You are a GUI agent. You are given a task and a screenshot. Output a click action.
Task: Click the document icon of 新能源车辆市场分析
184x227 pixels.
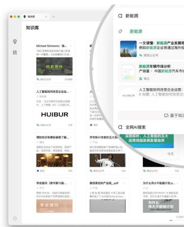coord(128,72)
